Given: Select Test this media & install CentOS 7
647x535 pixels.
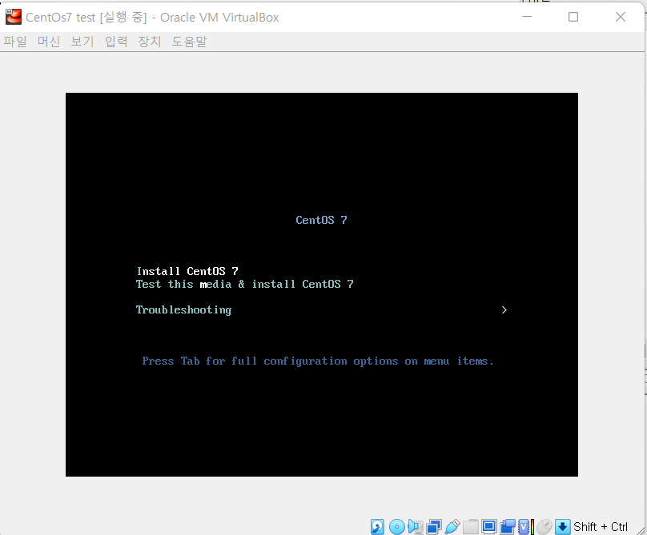Looking at the screenshot, I should (245, 284).
